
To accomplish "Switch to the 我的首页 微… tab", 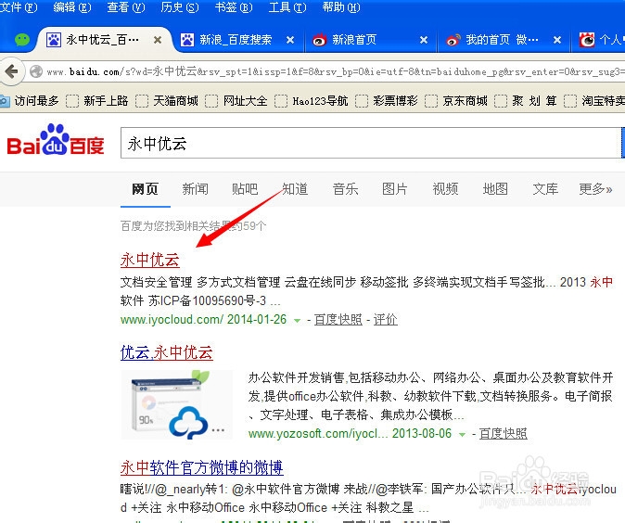I will 503,40.
